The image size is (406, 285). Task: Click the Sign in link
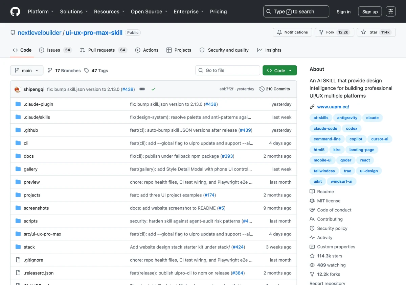point(343,11)
